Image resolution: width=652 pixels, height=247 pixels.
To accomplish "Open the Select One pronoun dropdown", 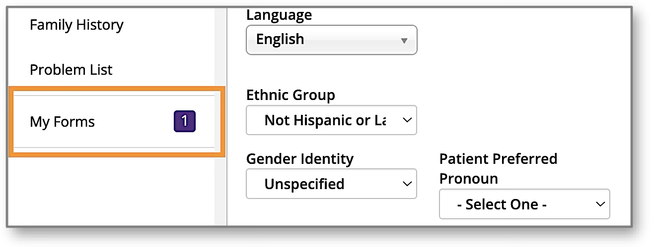I will [516, 204].
